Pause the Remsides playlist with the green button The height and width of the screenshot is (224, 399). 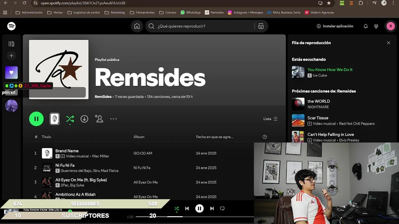36,119
